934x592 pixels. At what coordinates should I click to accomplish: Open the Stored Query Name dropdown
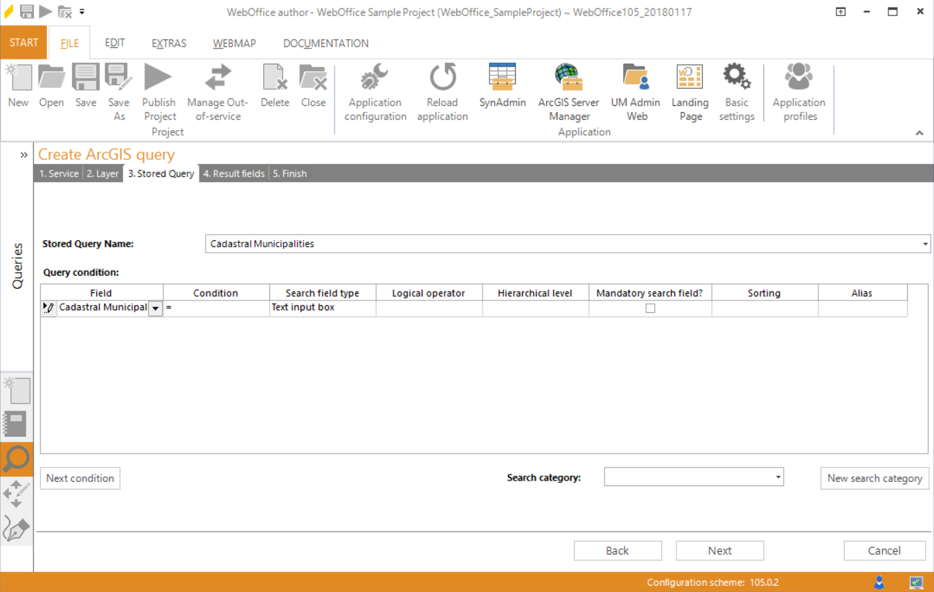(x=924, y=244)
